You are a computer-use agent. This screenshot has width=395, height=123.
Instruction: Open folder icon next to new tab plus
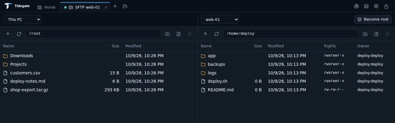coord(125,6)
